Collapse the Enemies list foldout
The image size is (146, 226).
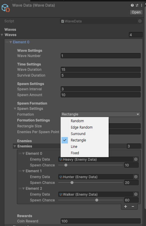pyautogui.click(x=15, y=146)
